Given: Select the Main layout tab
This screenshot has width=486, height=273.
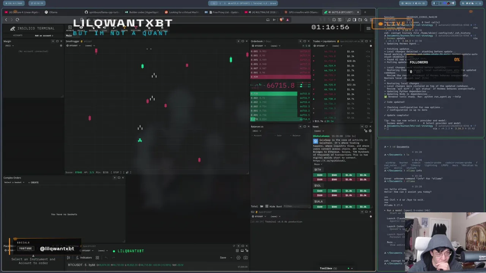Looking at the screenshot, I should click(x=69, y=36).
